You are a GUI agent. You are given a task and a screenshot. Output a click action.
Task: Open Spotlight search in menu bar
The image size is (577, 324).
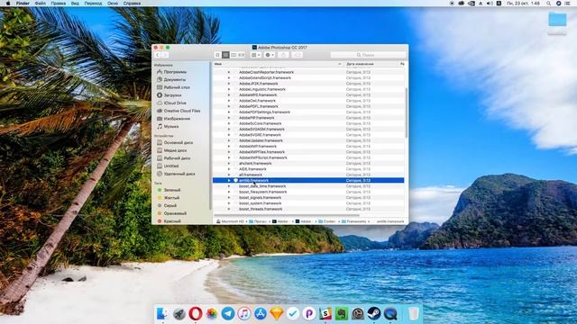click(x=548, y=3)
